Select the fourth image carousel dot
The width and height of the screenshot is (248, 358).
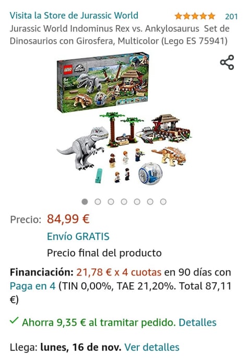point(124,201)
